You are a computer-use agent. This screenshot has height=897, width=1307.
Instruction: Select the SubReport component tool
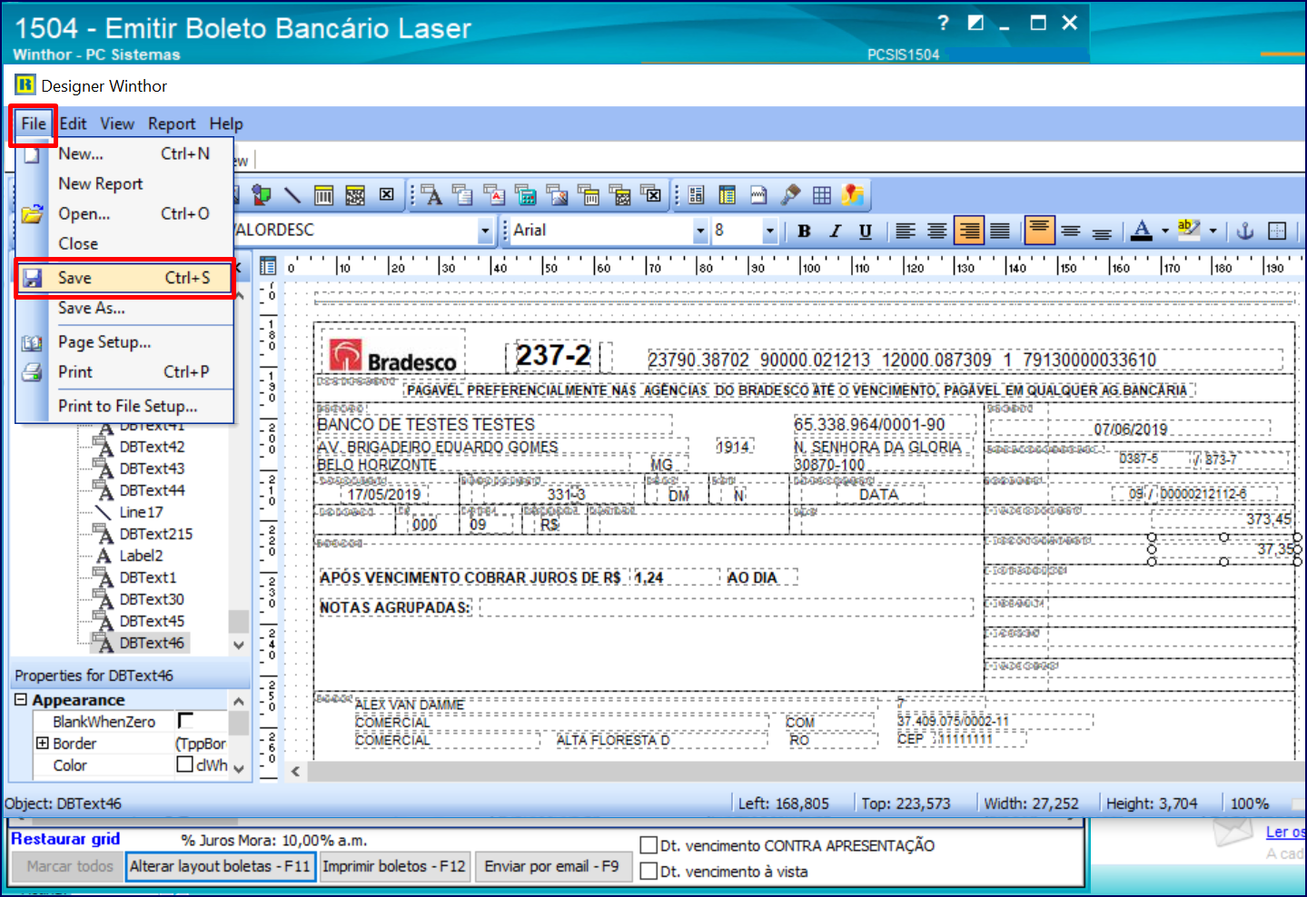click(x=728, y=194)
